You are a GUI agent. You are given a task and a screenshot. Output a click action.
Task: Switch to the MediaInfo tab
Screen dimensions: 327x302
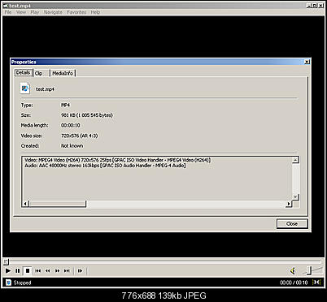(x=63, y=73)
